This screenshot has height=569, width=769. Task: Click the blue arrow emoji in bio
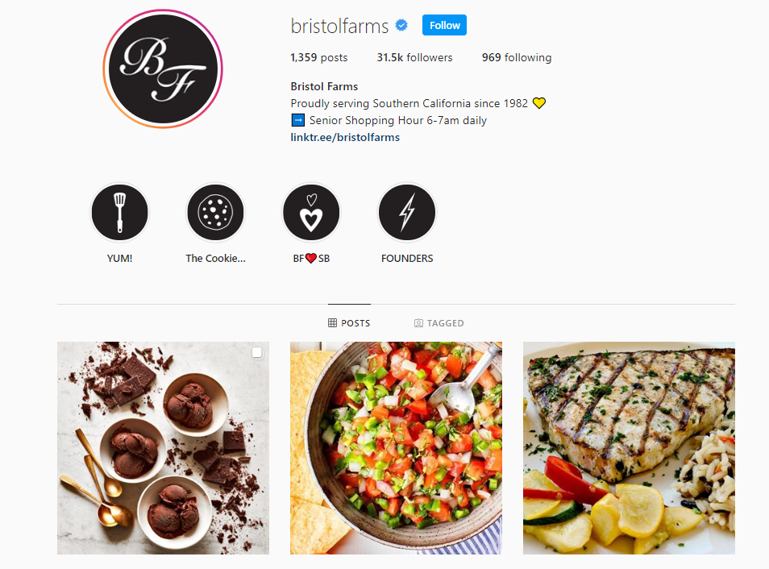tap(297, 120)
